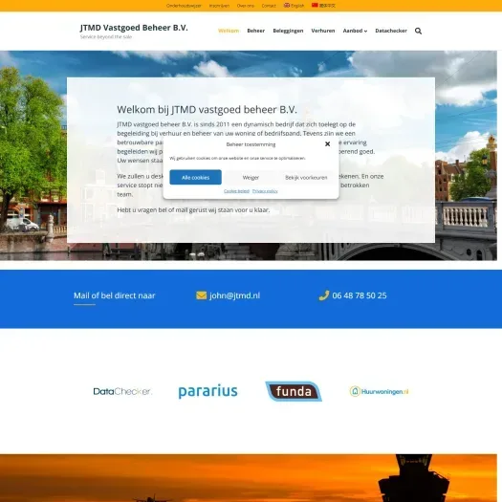Click Bekijk voorkeuren button
The width and height of the screenshot is (502, 502).
[x=306, y=177]
